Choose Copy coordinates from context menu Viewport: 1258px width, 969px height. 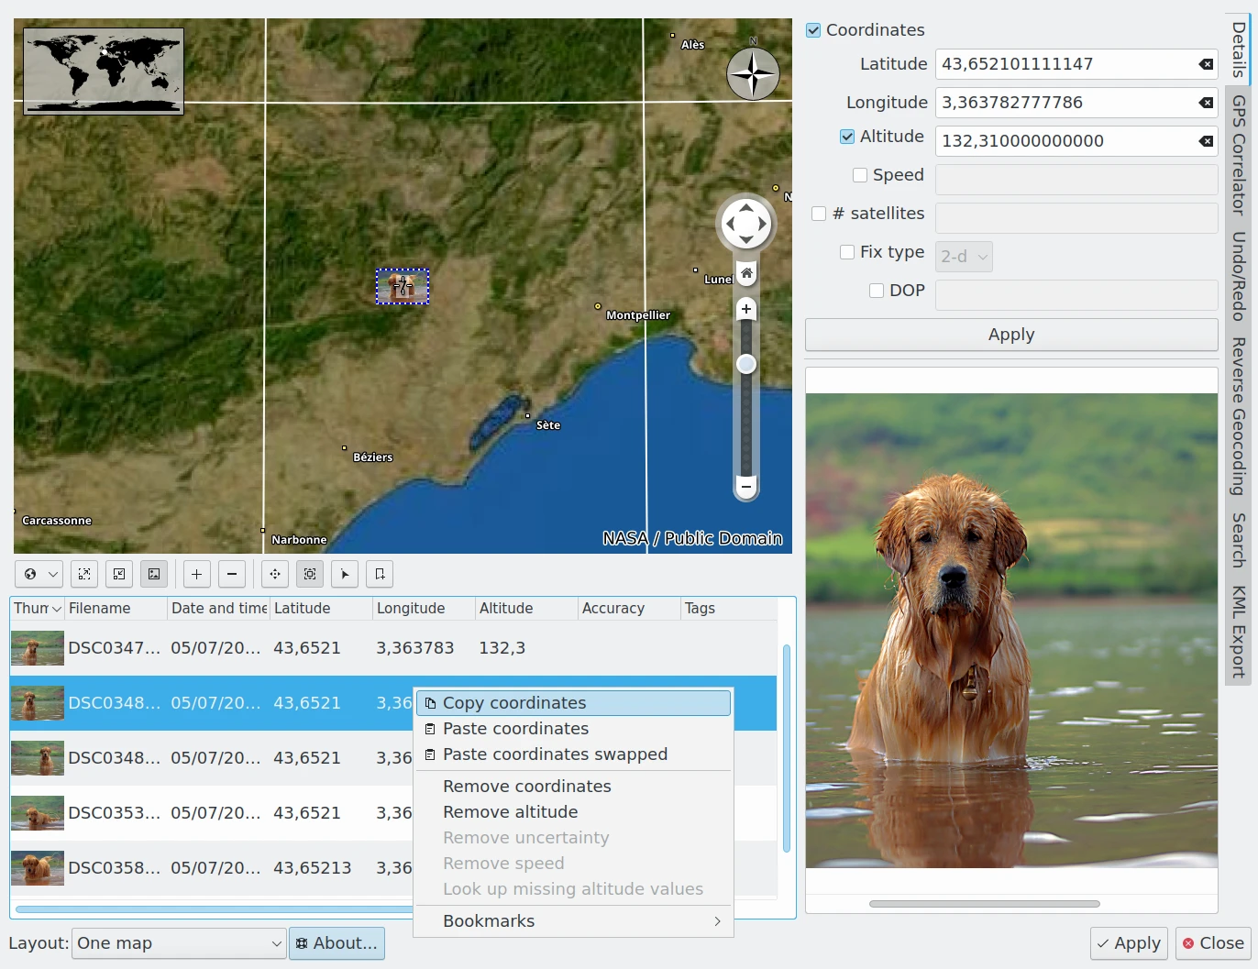pos(574,703)
